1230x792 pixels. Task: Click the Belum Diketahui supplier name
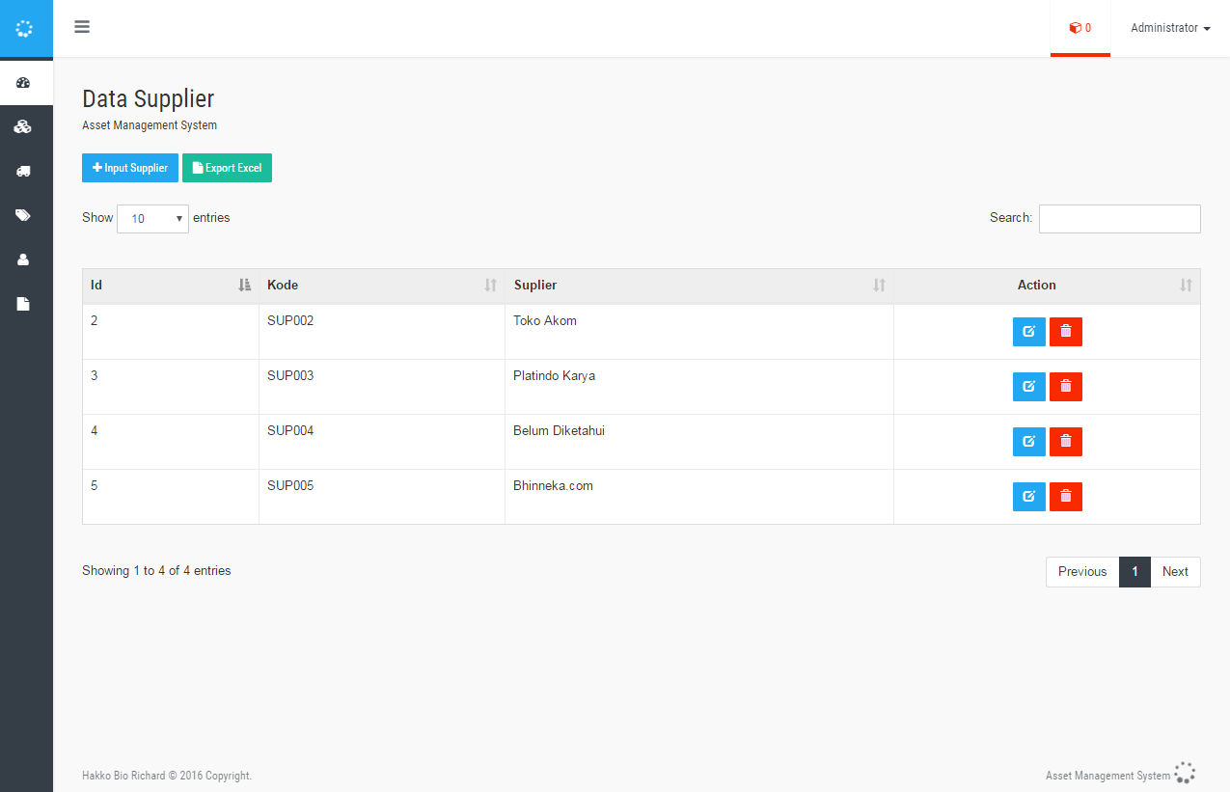point(559,431)
